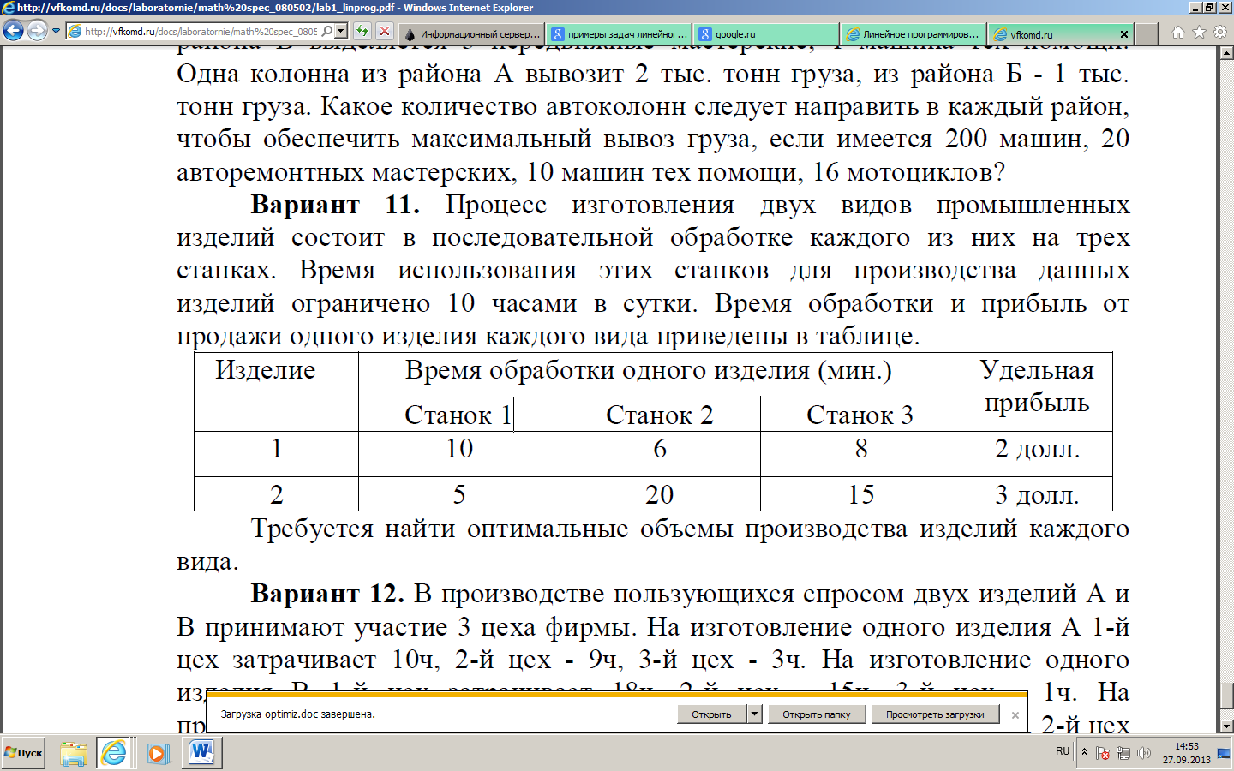The width and height of the screenshot is (1234, 771).
Task: Open Home page icon
Action: 1178,33
